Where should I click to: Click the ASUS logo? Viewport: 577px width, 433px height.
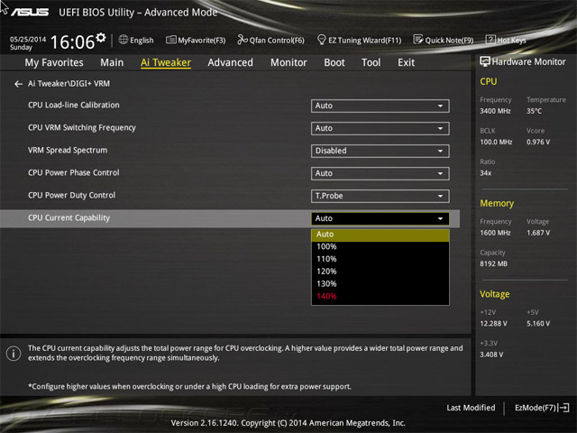click(x=30, y=13)
